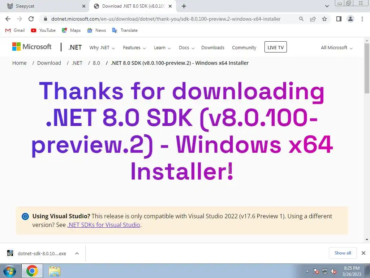This screenshot has width=370, height=278.
Task: Click the taskbar clock 8:25 PM
Action: point(352,271)
